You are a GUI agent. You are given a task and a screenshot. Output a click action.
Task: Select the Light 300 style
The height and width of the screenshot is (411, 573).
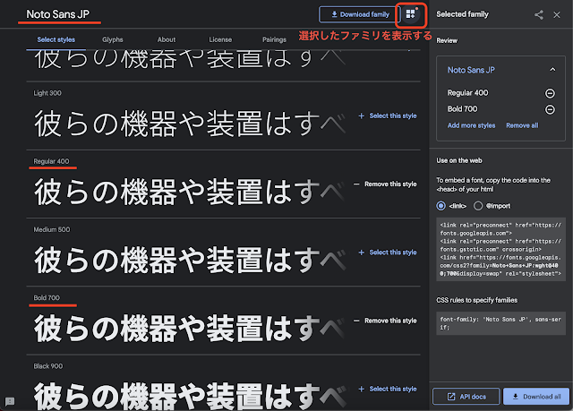click(388, 116)
